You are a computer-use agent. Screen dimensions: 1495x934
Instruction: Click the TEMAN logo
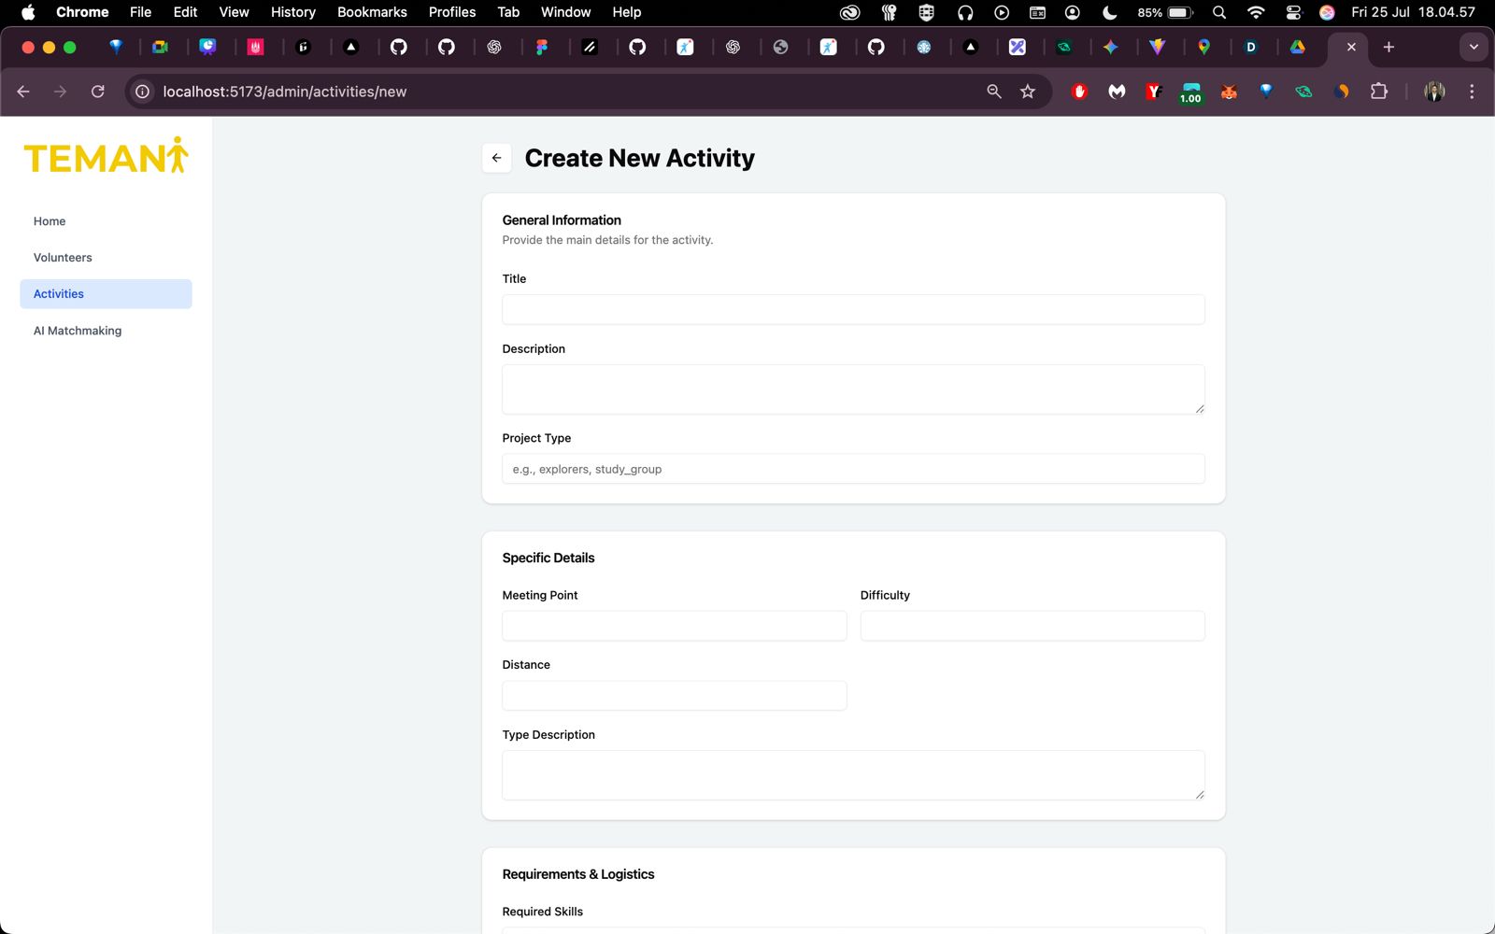click(x=107, y=157)
